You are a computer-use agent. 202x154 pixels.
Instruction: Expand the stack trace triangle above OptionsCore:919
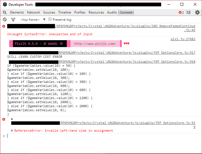[x=12, y=119]
